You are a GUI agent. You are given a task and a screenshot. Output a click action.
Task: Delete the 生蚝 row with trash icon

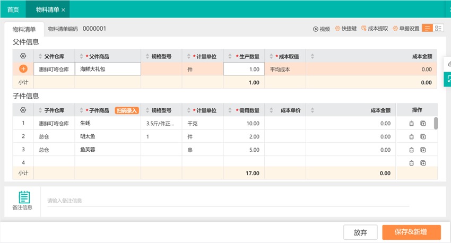pyautogui.click(x=411, y=123)
